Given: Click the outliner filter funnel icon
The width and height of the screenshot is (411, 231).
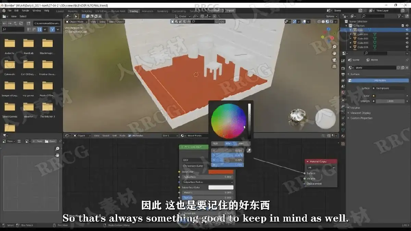Looking at the screenshot, I should 399,16.
